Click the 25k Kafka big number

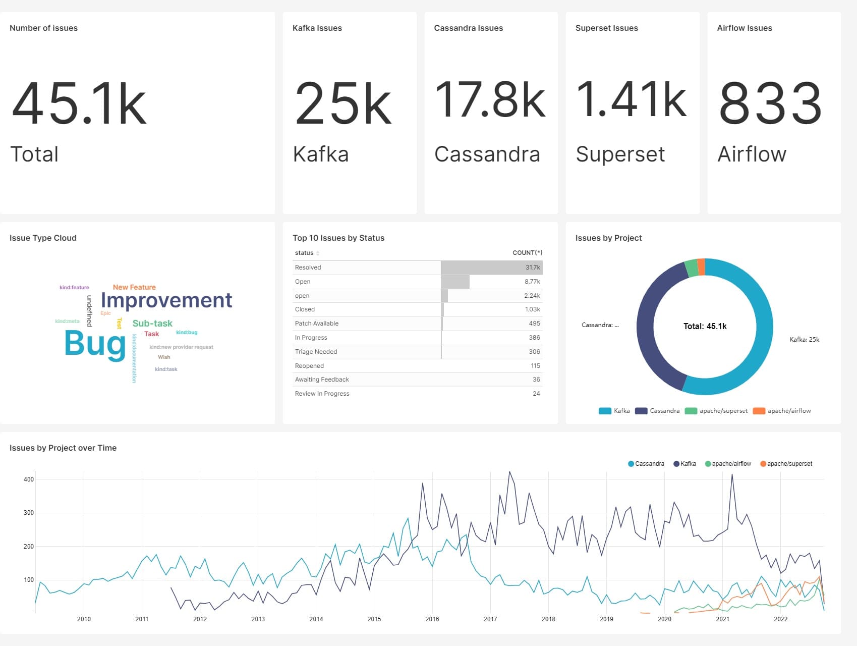tap(343, 103)
